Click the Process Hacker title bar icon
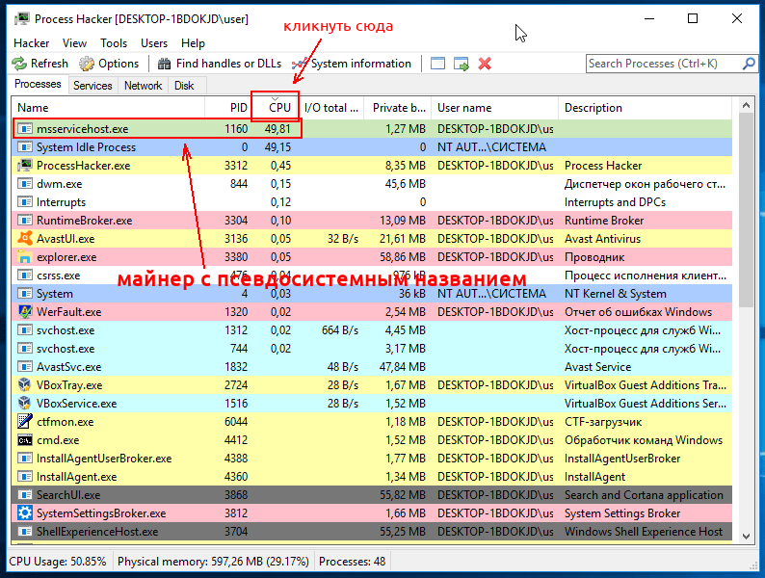The image size is (765, 578). [22, 19]
